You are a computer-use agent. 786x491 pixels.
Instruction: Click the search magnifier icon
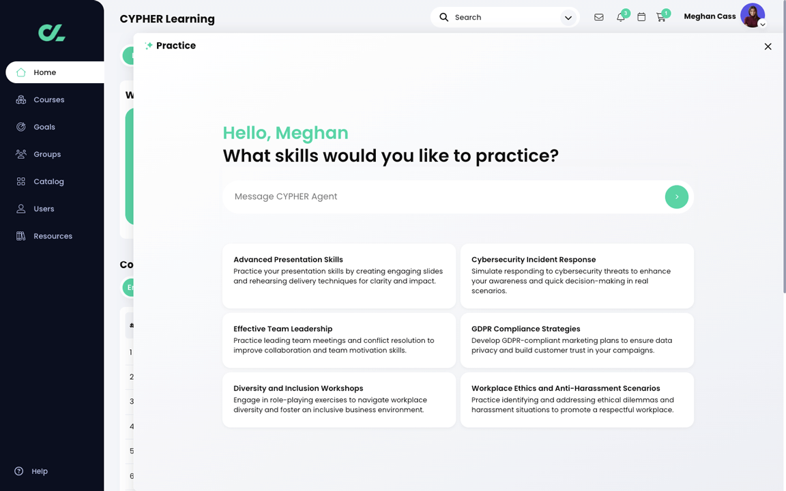click(444, 17)
